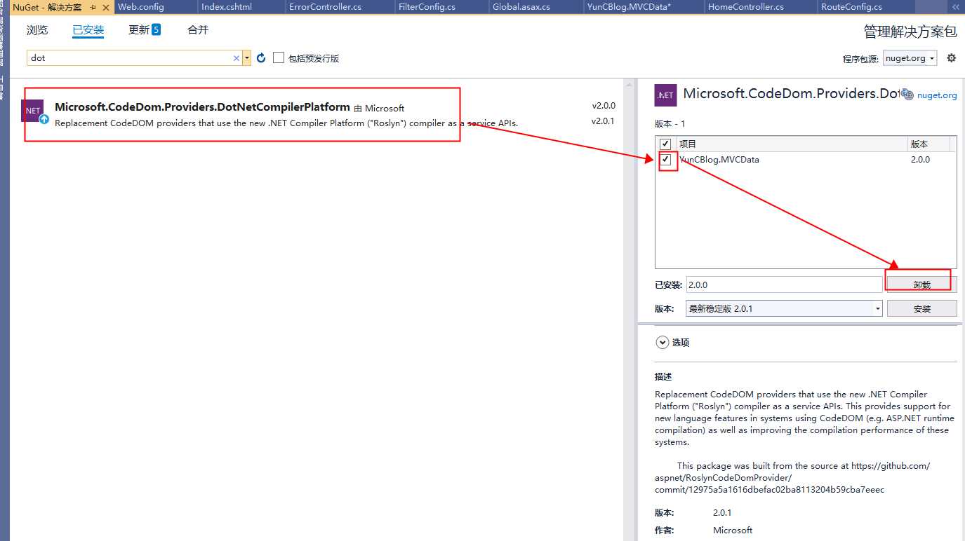The height and width of the screenshot is (541, 965).
Task: Close the NuGet solution tab
Action: (107, 7)
